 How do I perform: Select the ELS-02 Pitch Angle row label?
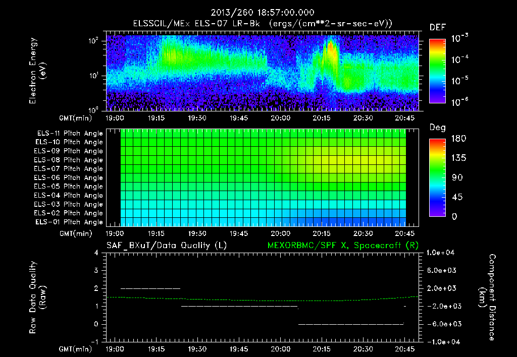(69, 213)
